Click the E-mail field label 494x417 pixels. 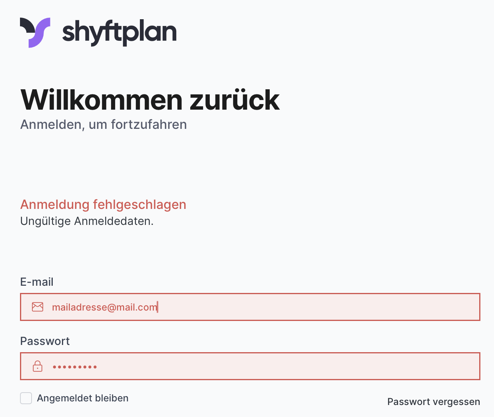pos(37,282)
